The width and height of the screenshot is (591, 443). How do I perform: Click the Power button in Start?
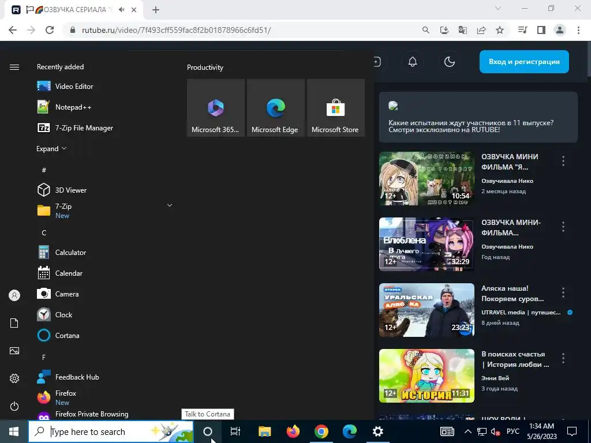14,406
